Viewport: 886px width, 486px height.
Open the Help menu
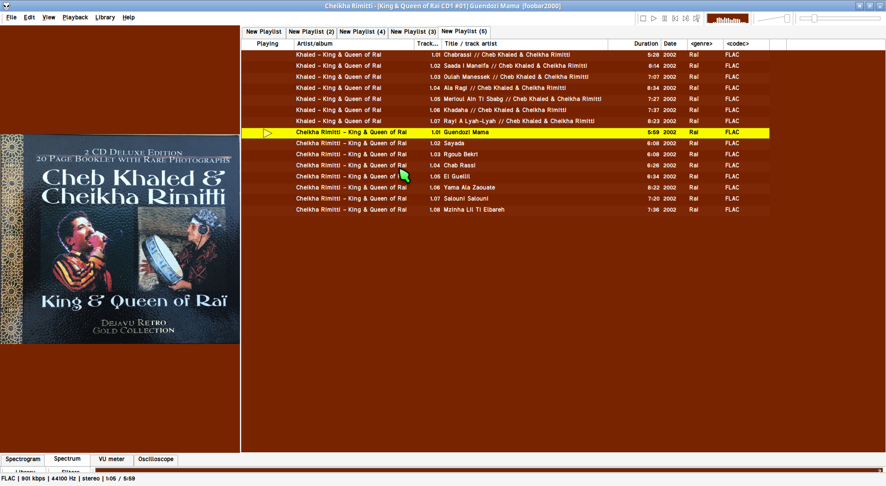(129, 18)
